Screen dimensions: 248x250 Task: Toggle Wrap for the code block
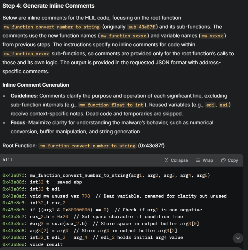pos(204,160)
